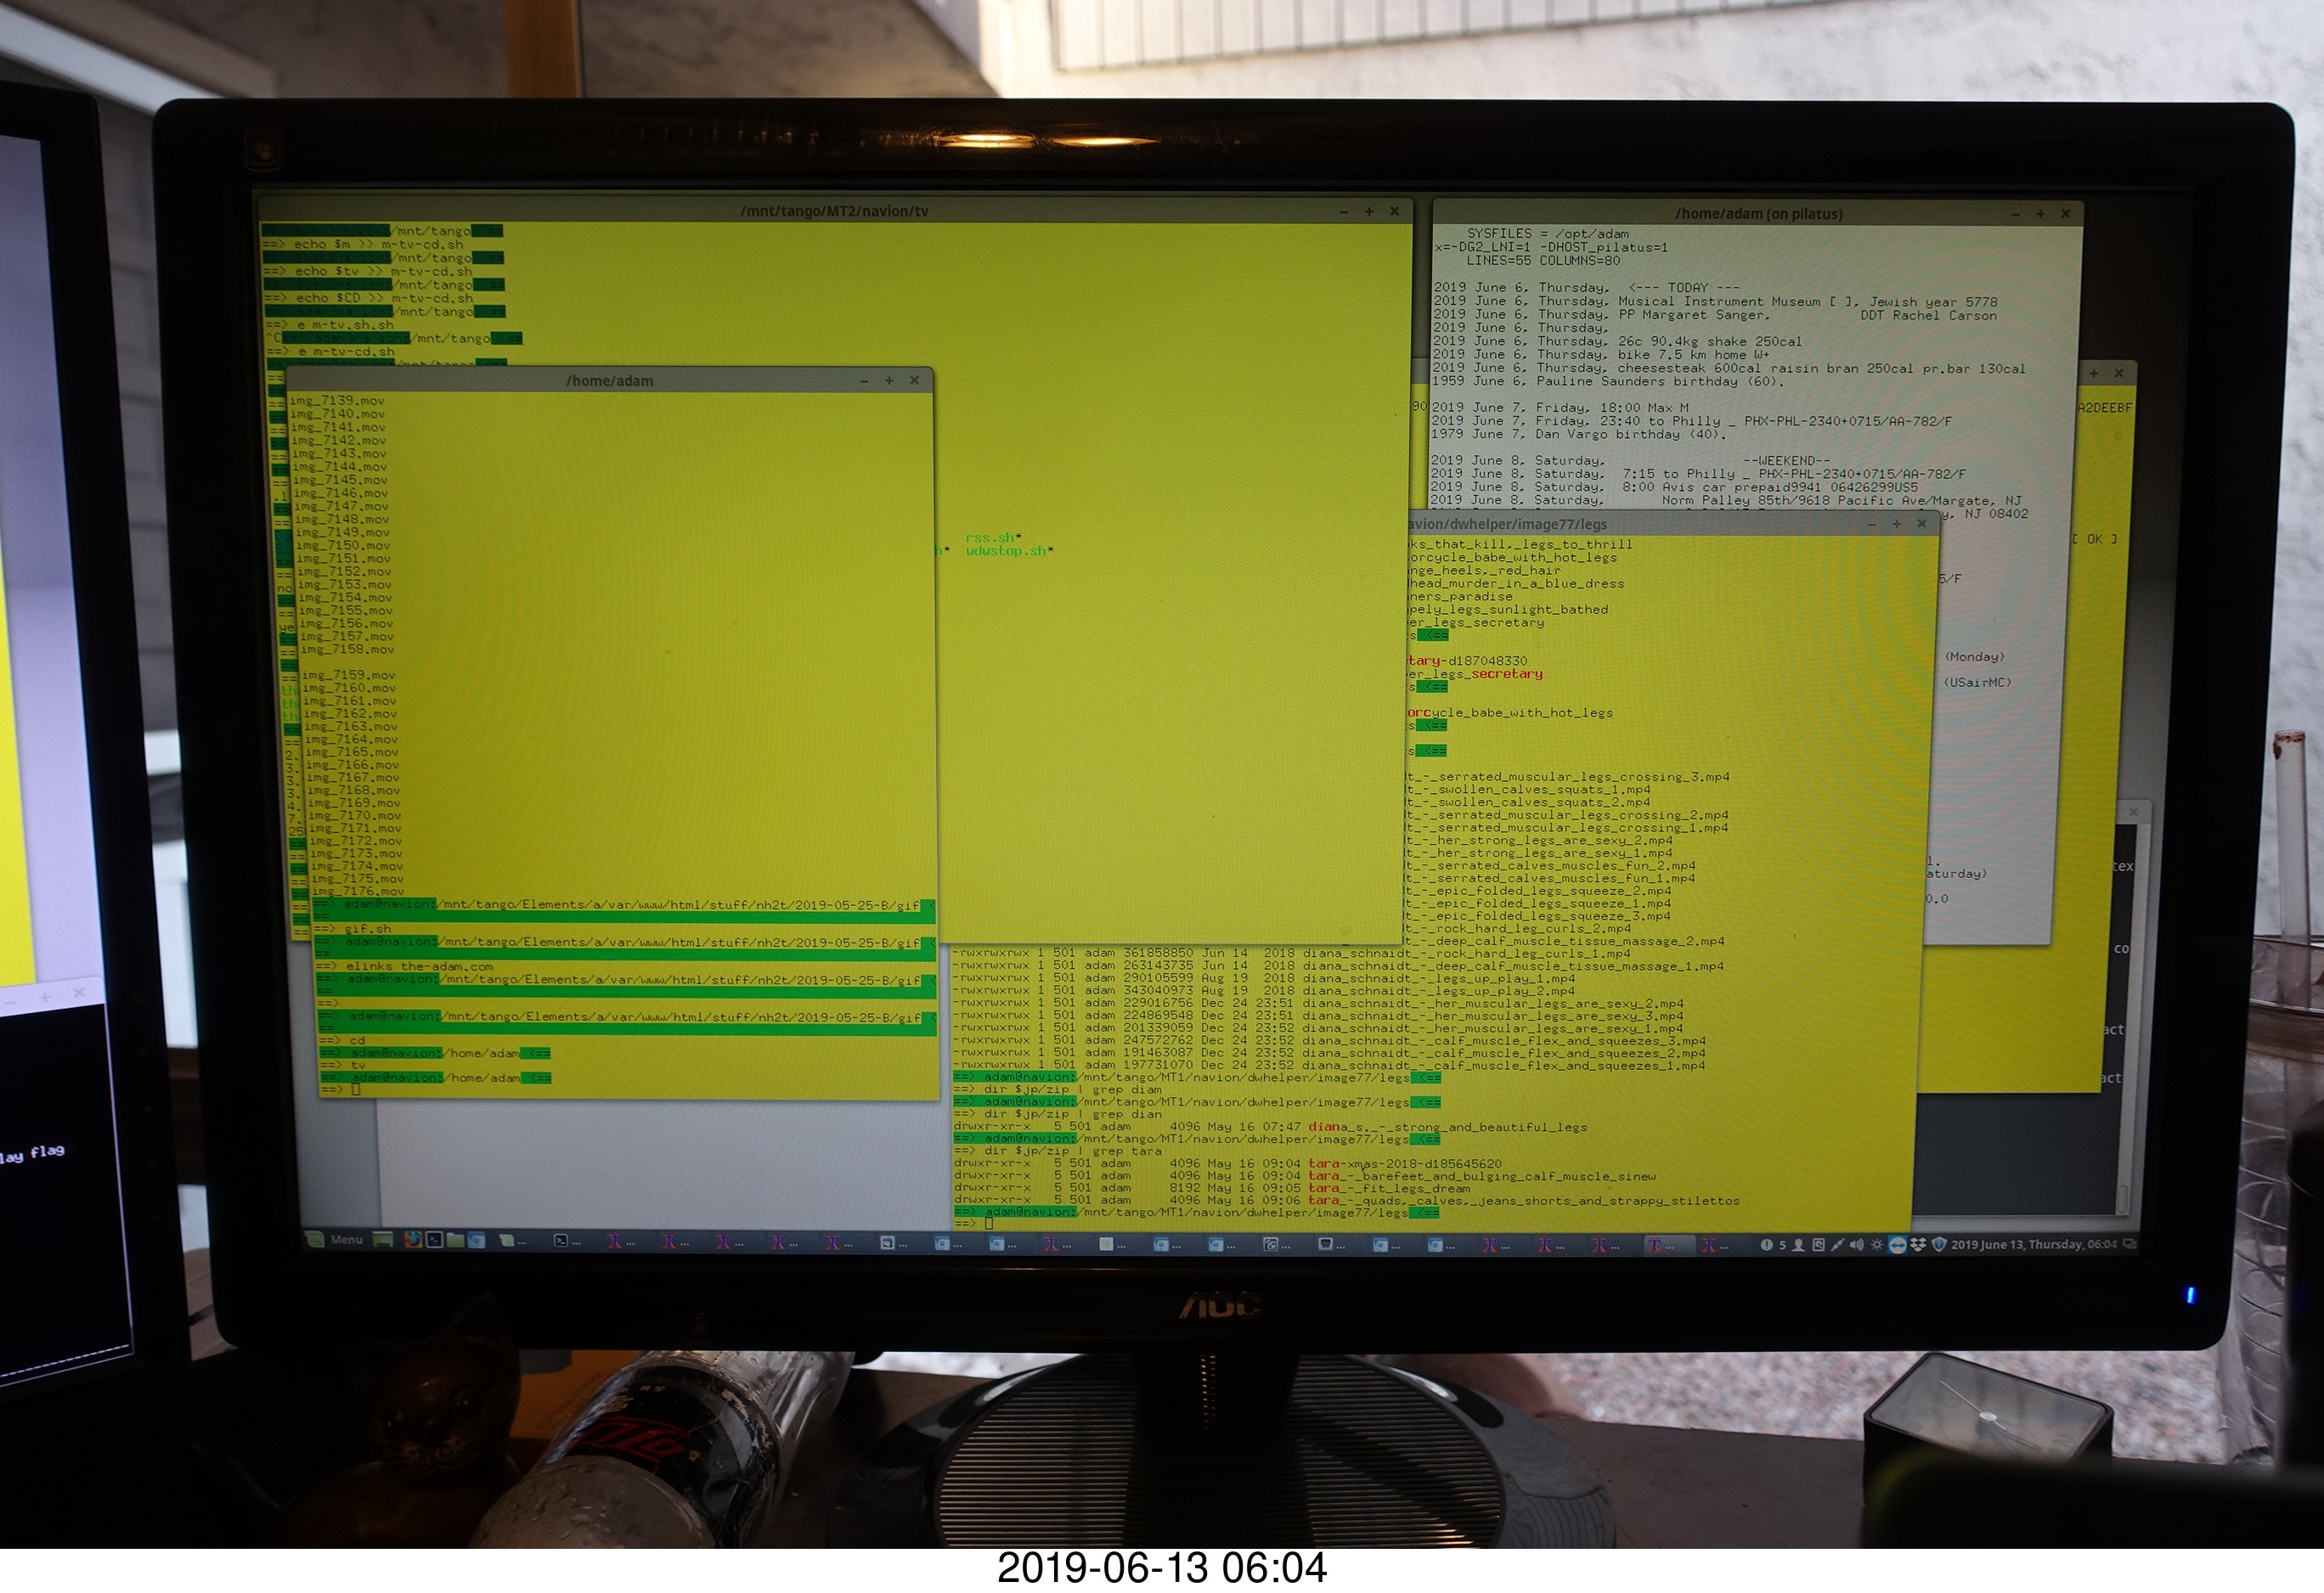Screen dimensions: 2324x1593
Task: Launch Chromium from the panel launcher
Action: [477, 1241]
